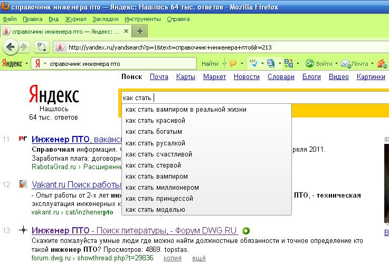Open the Карты link
Screen dimensions: 389x264
point(186,77)
